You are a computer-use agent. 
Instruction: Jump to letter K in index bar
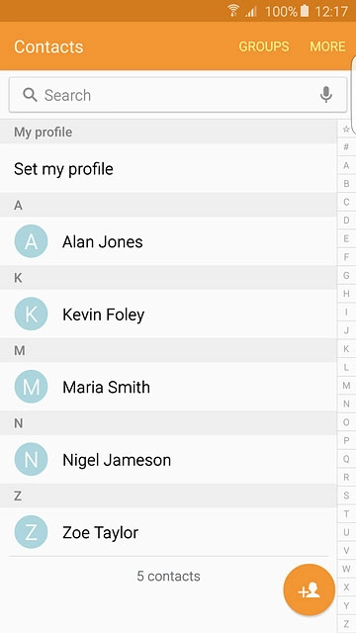click(346, 349)
